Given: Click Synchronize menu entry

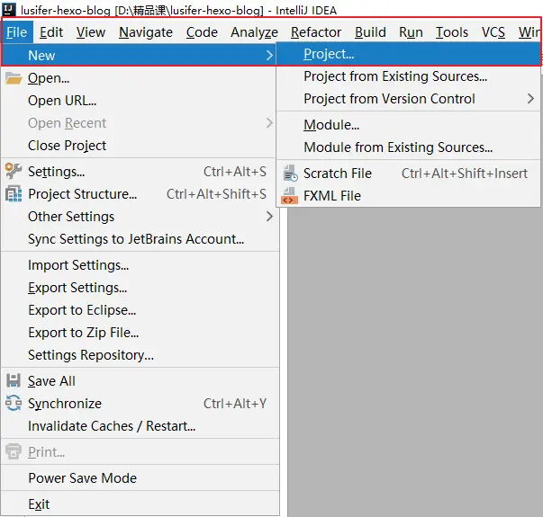Looking at the screenshot, I should (139, 403).
